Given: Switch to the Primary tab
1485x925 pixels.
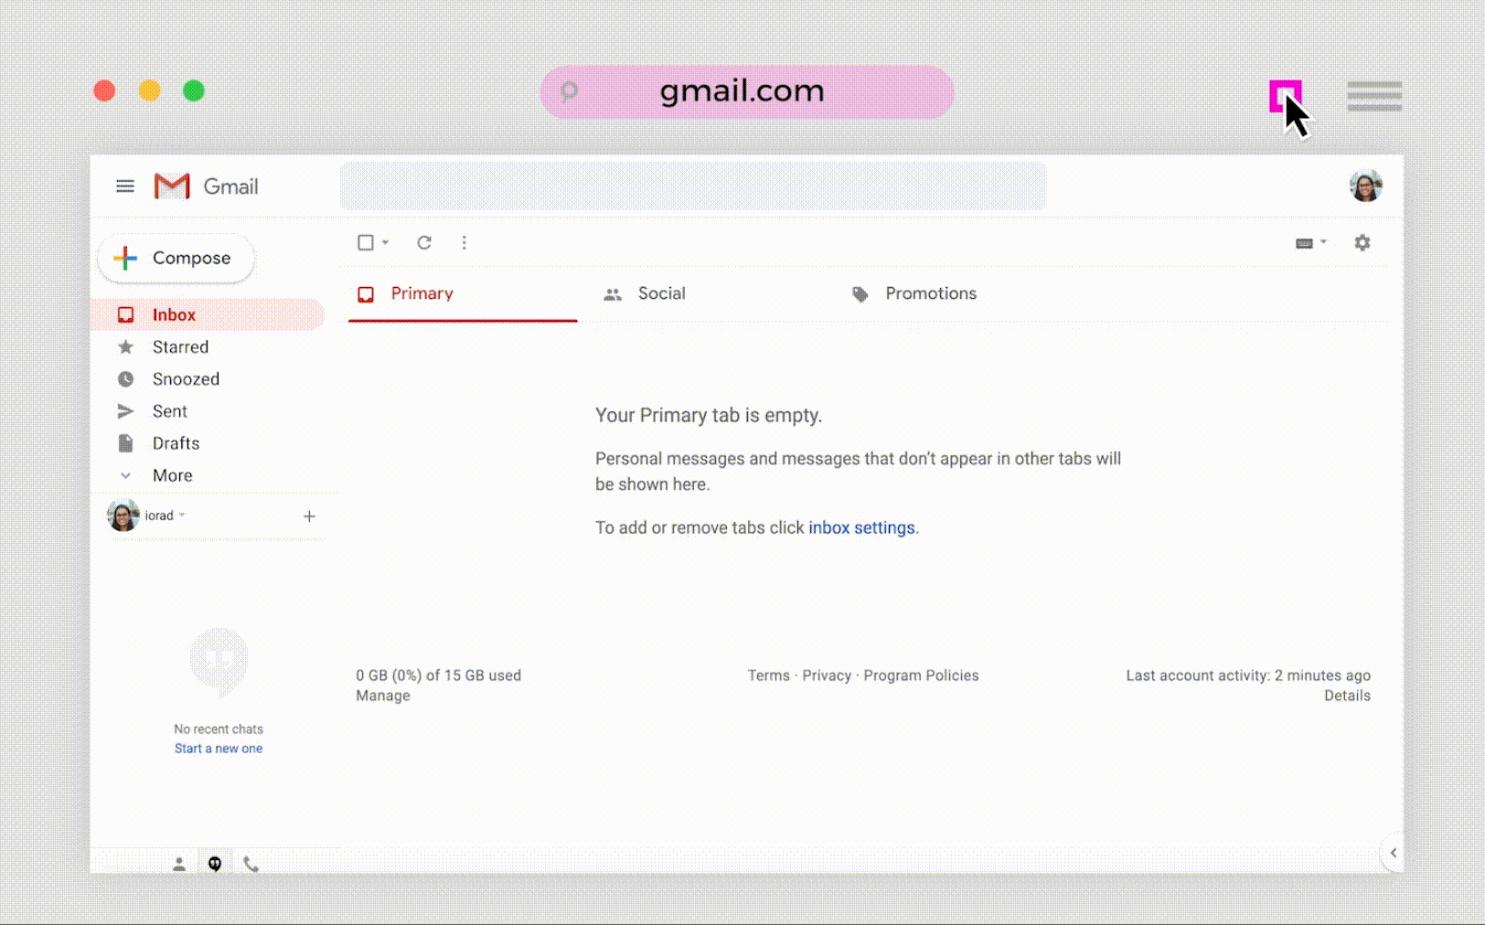Looking at the screenshot, I should pyautogui.click(x=463, y=294).
